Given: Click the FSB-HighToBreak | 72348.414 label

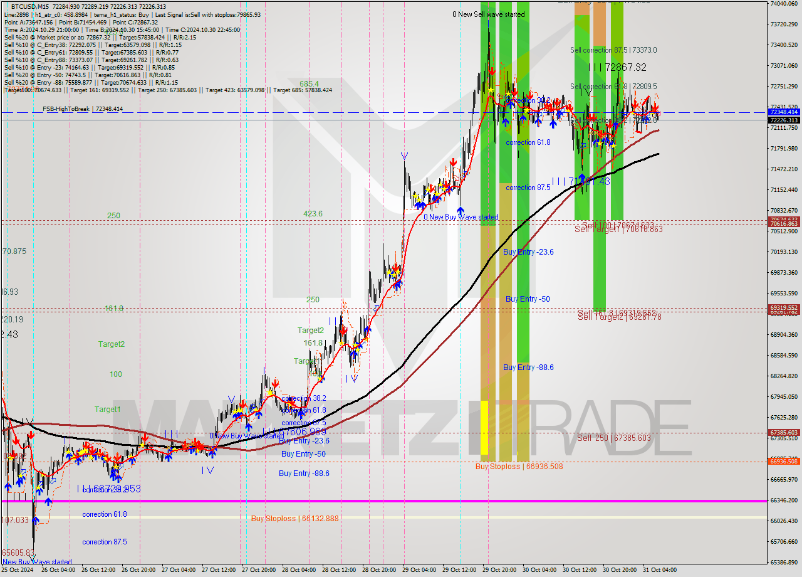Looking at the screenshot, I should pyautogui.click(x=83, y=109).
